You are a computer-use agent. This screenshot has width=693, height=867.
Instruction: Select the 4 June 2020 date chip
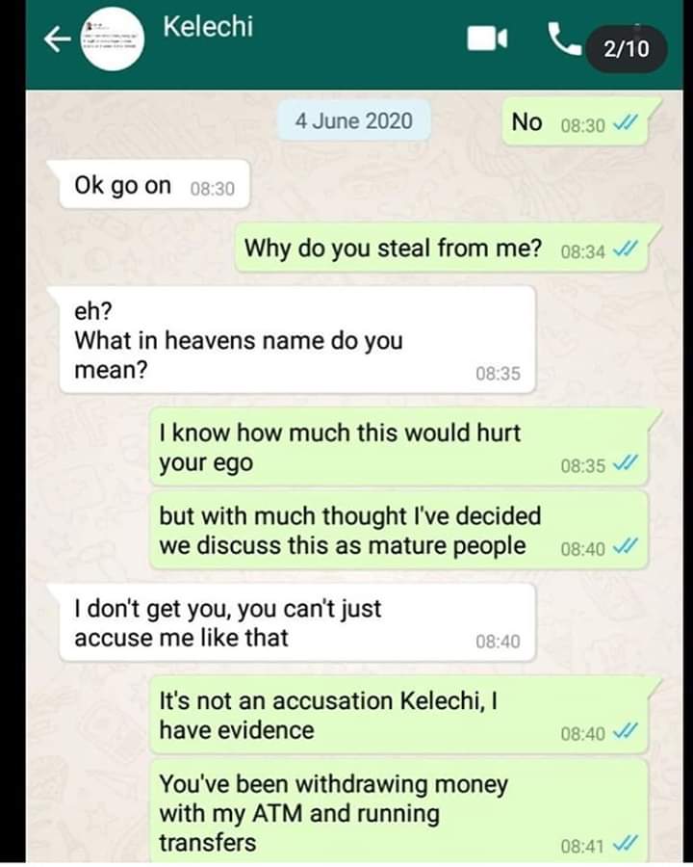pos(353,120)
